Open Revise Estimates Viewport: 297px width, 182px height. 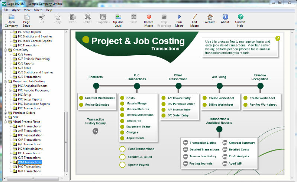point(97,105)
